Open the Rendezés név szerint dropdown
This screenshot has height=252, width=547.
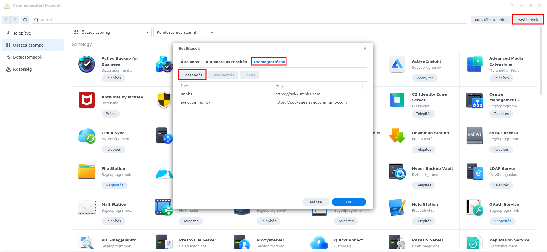[185, 32]
